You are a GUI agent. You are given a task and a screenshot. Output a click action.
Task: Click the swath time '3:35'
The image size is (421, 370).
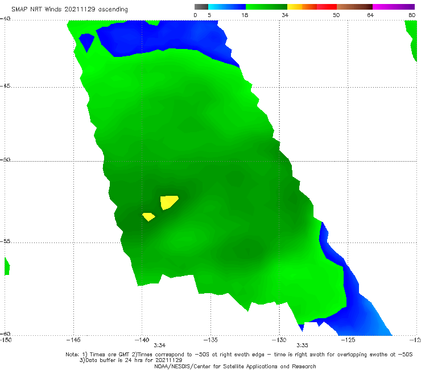coord(302,346)
